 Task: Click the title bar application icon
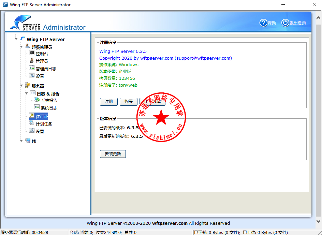coord(5,4)
